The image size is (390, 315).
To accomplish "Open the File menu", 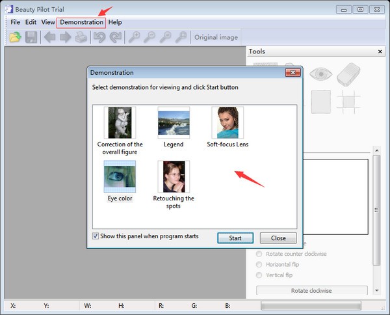I will [x=16, y=22].
